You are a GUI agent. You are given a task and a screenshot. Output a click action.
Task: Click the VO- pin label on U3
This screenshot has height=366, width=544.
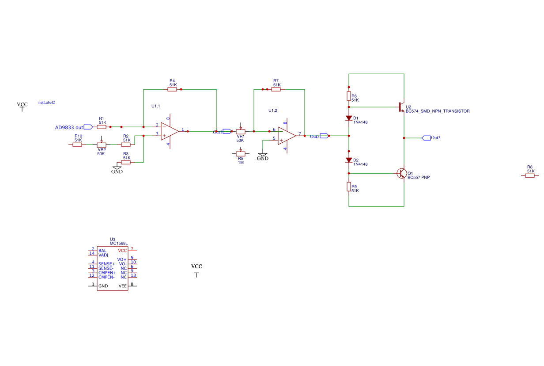pyautogui.click(x=123, y=264)
